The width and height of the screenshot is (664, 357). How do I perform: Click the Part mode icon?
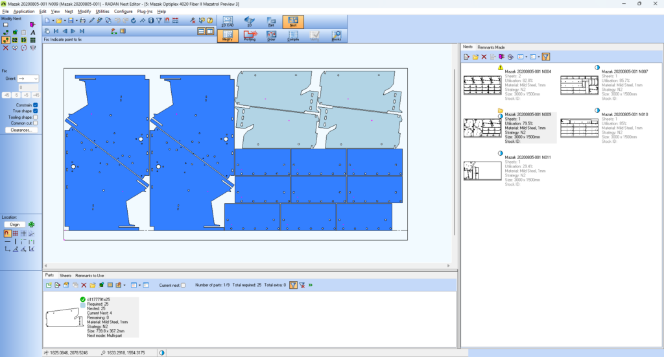tap(271, 21)
